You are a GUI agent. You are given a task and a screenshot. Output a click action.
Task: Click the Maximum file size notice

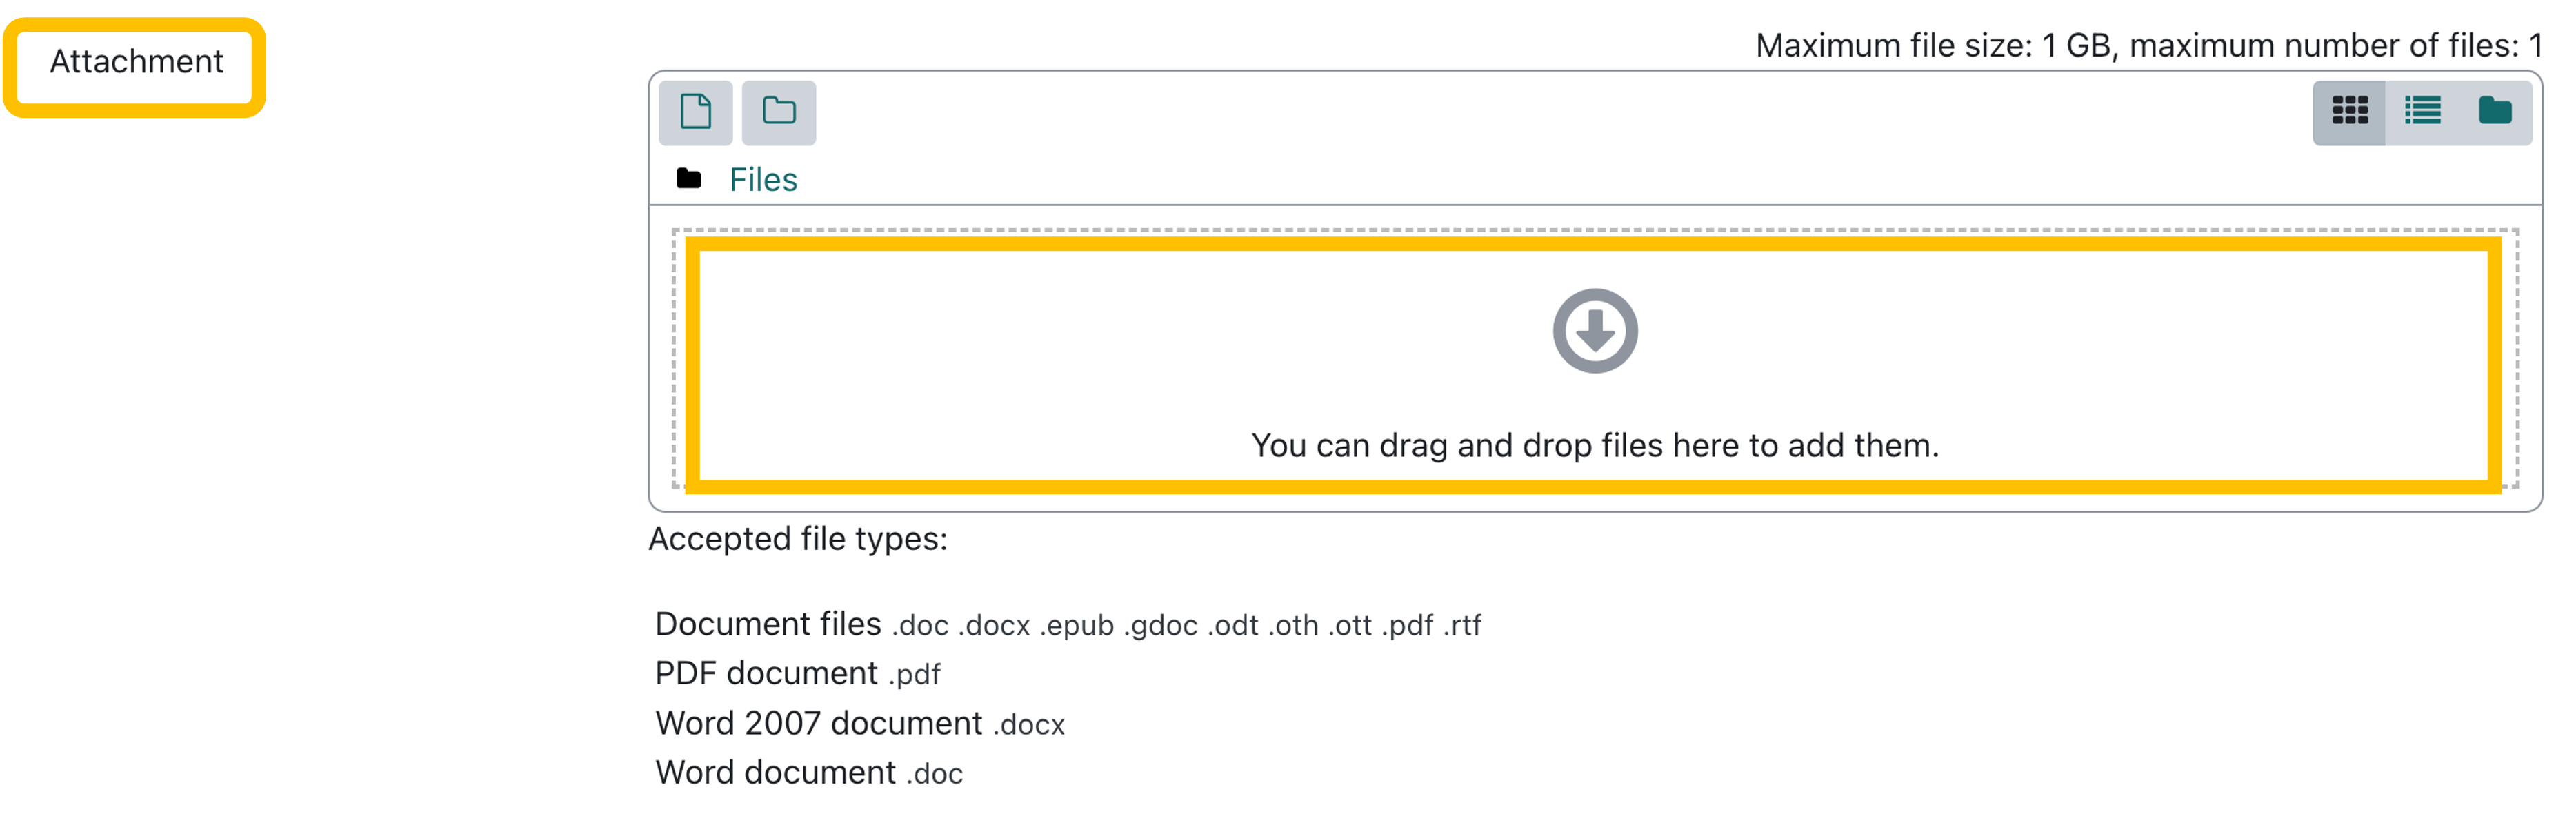2149,46
